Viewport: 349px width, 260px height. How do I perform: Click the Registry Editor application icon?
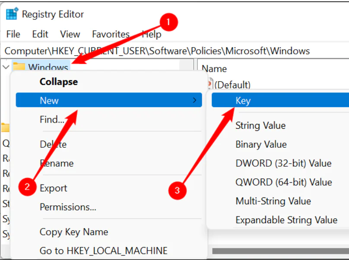click(x=12, y=13)
